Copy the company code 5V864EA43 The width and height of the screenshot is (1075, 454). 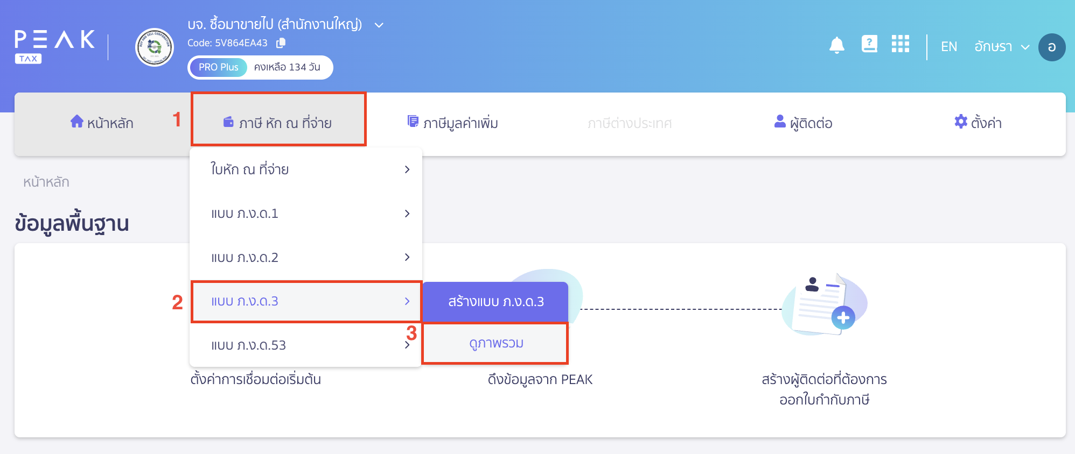(x=281, y=43)
